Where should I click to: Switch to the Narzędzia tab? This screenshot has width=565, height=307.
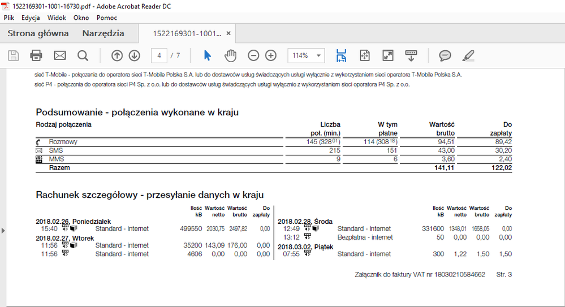(103, 33)
